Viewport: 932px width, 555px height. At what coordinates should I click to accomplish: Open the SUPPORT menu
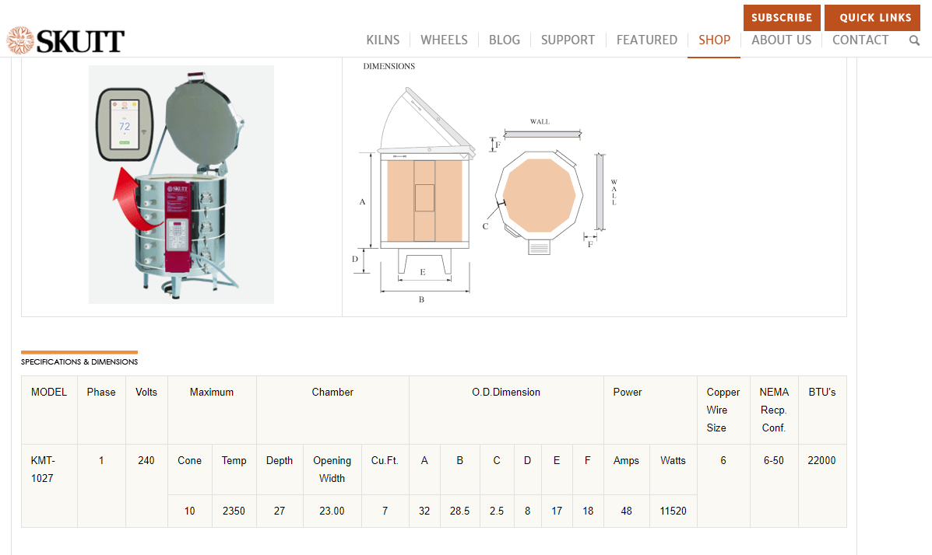[568, 40]
